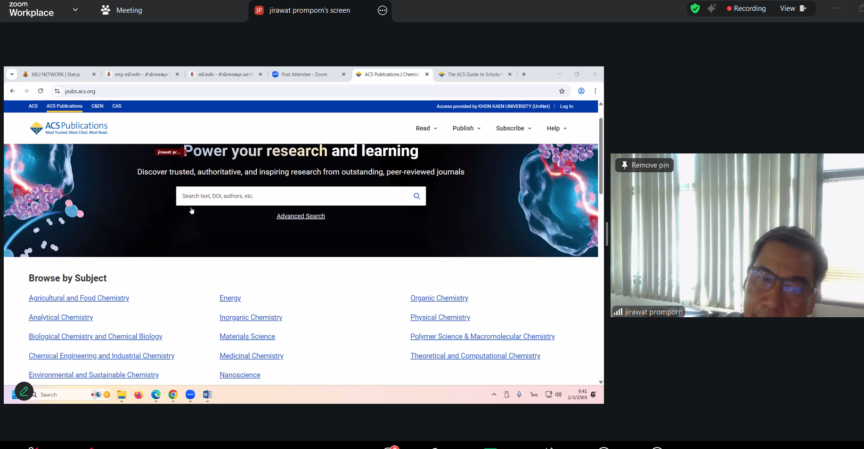The height and width of the screenshot is (449, 864).
Task: Bookmark page with the star icon
Action: tap(562, 91)
